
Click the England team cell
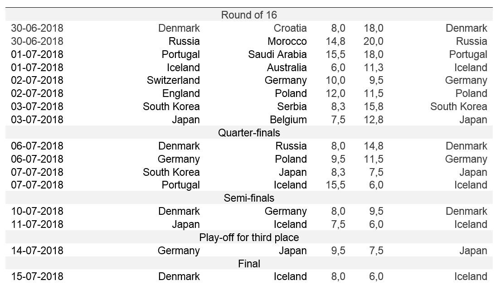point(181,93)
